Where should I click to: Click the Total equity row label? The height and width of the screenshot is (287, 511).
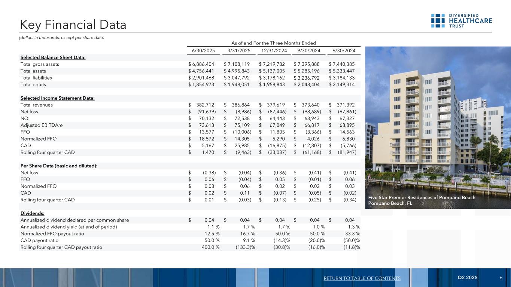tap(34, 84)
